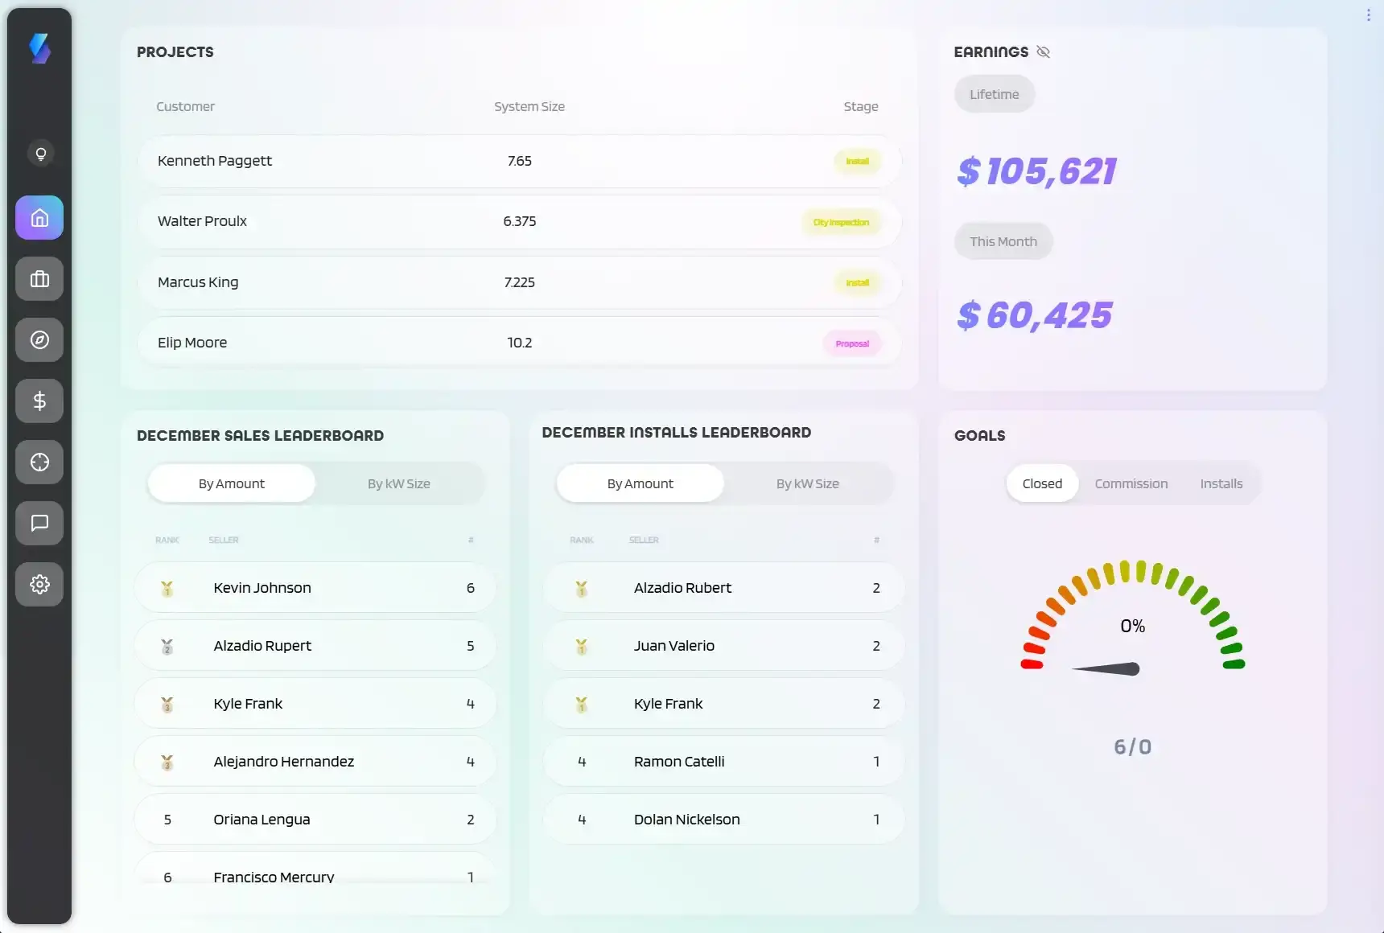This screenshot has height=933, width=1384.
Task: Click the $60,425 monthly earnings amount
Action: 1035,315
